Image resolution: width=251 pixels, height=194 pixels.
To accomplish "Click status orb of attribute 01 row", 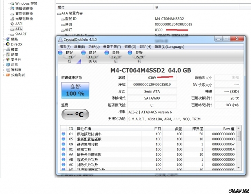I will tap(64, 134).
